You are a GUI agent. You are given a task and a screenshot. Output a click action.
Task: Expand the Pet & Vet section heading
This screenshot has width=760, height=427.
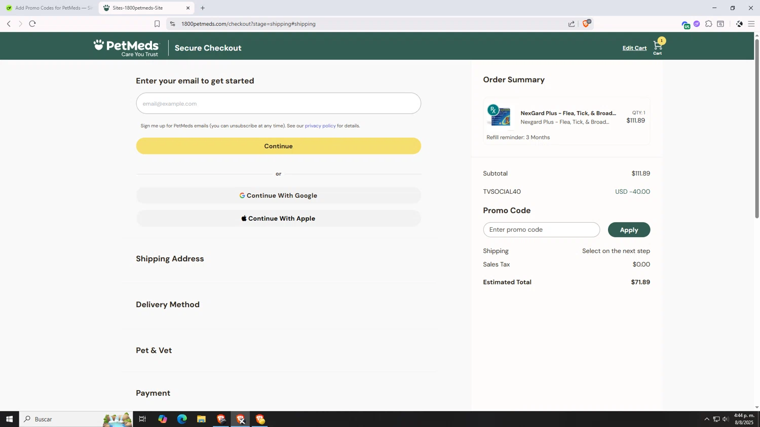154,350
